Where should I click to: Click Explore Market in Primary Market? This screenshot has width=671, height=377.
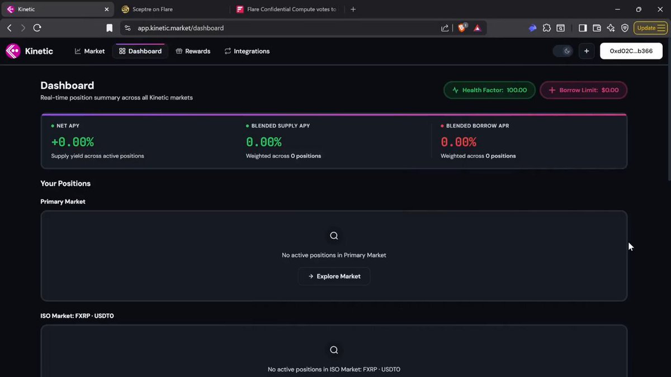334,276
